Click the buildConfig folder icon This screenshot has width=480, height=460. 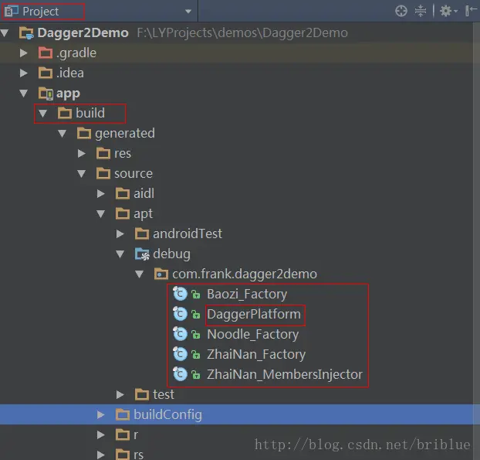[123, 414]
